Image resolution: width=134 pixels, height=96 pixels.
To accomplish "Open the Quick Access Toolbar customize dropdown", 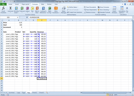I will tap(14, 2).
